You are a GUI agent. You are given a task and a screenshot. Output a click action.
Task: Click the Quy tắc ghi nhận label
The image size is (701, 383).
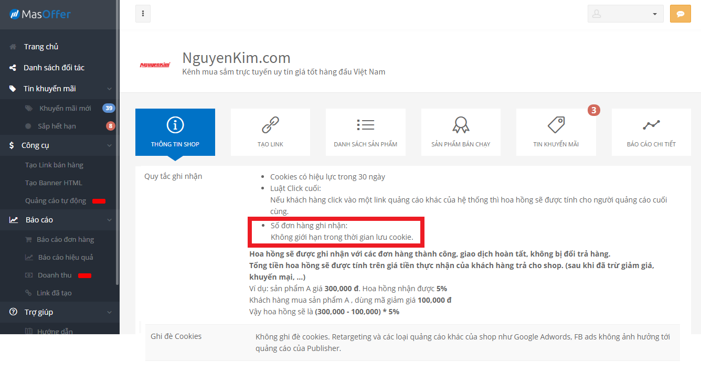point(173,176)
